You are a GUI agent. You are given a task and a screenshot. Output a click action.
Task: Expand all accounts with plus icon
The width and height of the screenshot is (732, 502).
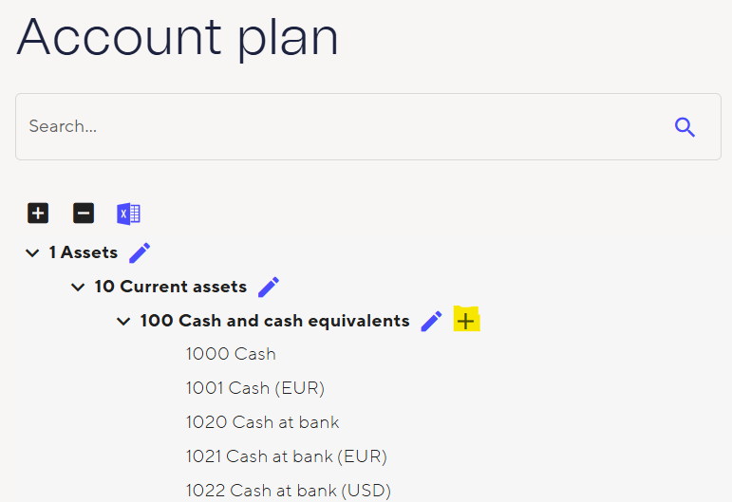38,214
